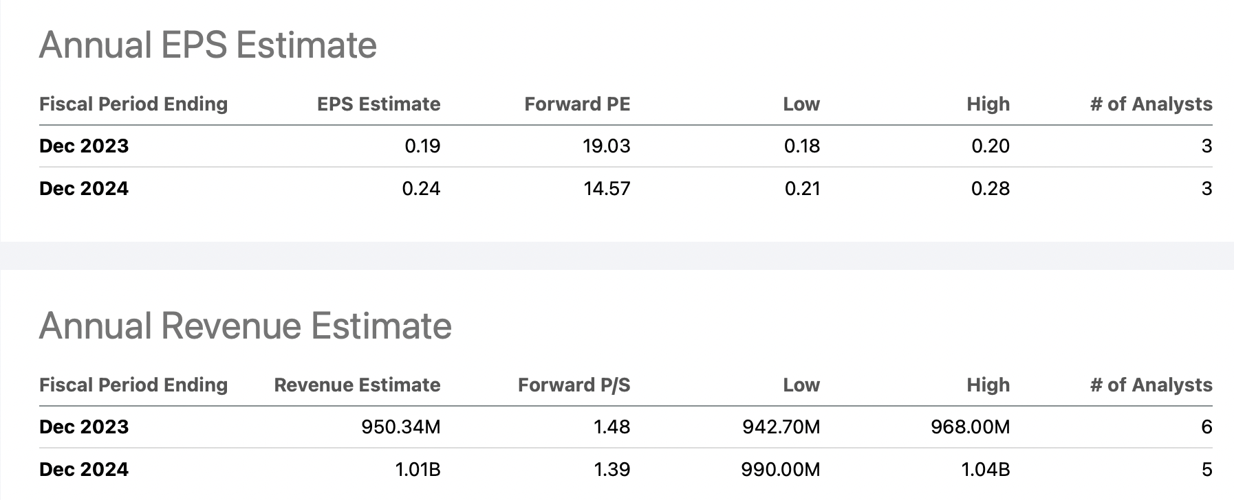Click Dec 2024 in the Revenue table
This screenshot has width=1234, height=500.
84,470
